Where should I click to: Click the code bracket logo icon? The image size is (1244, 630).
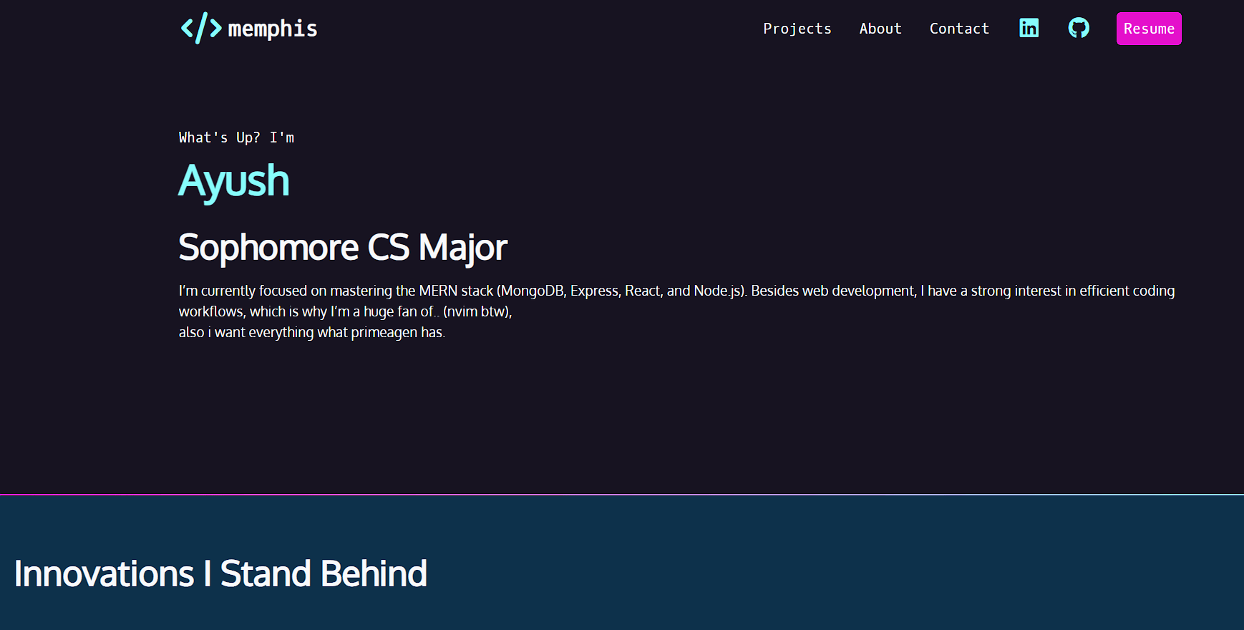point(201,28)
